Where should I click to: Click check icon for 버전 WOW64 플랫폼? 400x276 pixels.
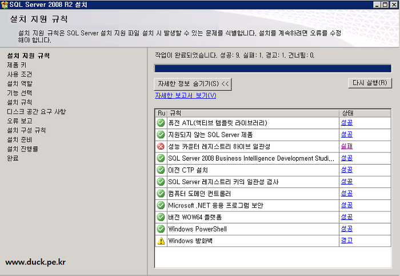pyautogui.click(x=161, y=217)
